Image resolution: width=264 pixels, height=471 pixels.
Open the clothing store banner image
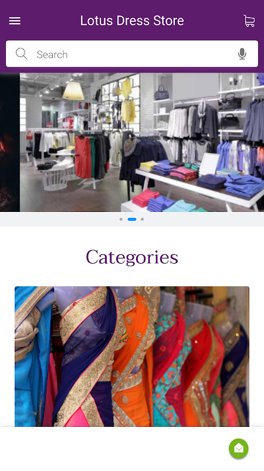142,142
